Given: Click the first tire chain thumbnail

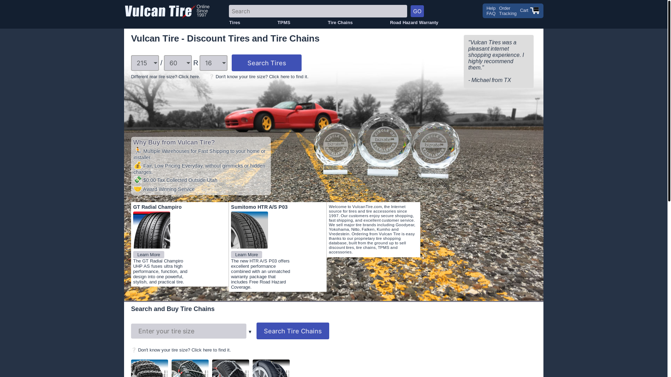Looking at the screenshot, I should pos(150,368).
